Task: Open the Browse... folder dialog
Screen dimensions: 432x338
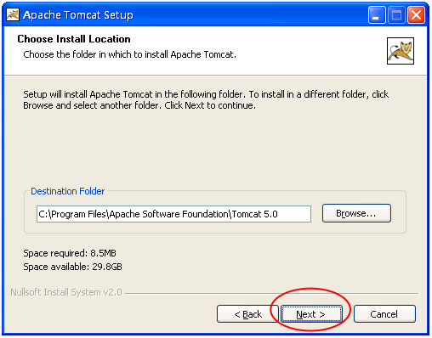Action: click(x=356, y=213)
